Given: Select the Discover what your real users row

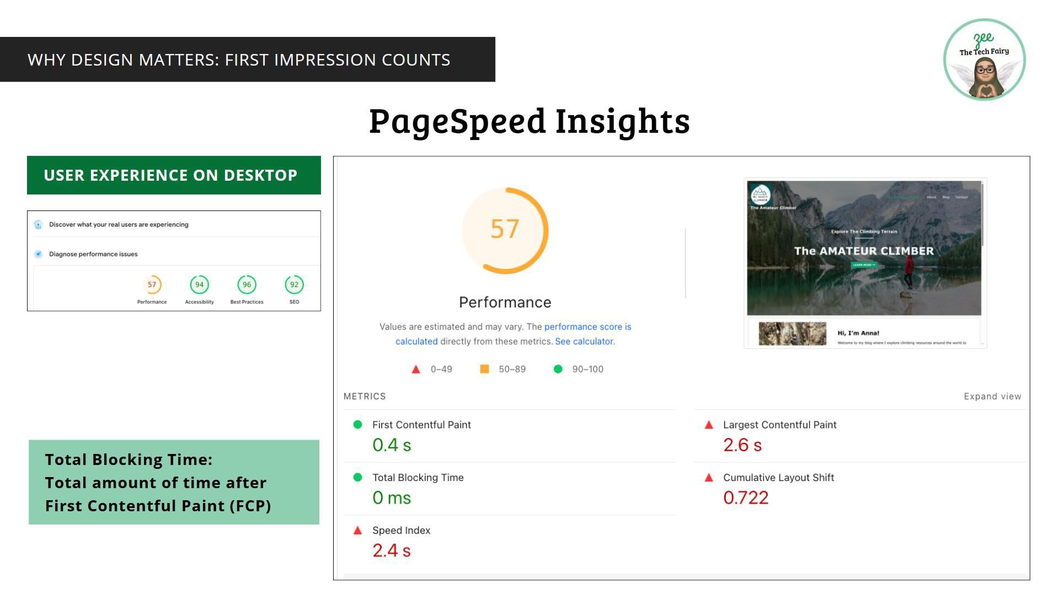Looking at the screenshot, I should coord(119,225).
